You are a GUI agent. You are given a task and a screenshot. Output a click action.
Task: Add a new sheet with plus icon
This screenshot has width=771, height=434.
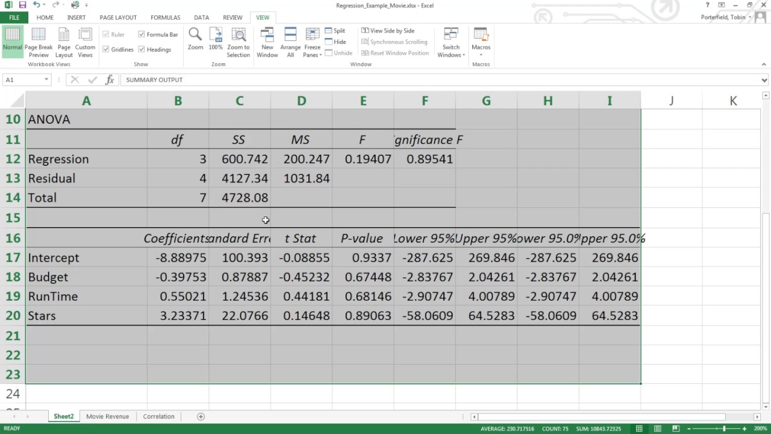[x=201, y=417]
